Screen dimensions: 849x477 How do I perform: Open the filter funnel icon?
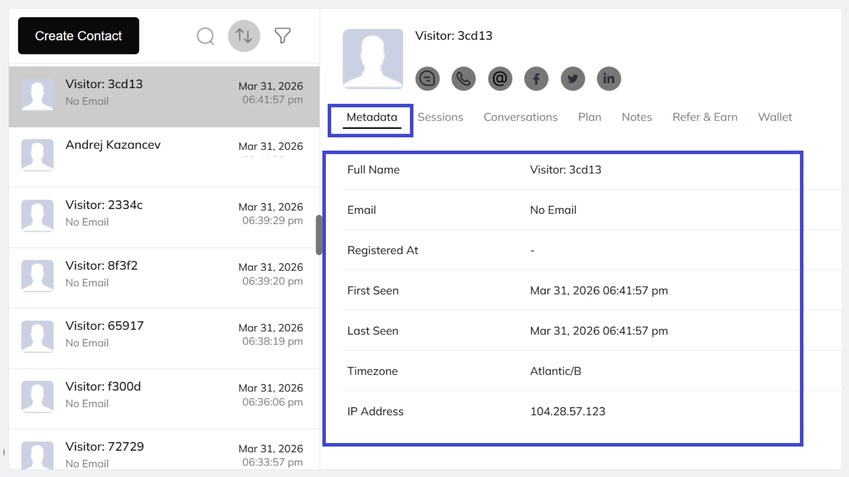[x=283, y=35]
